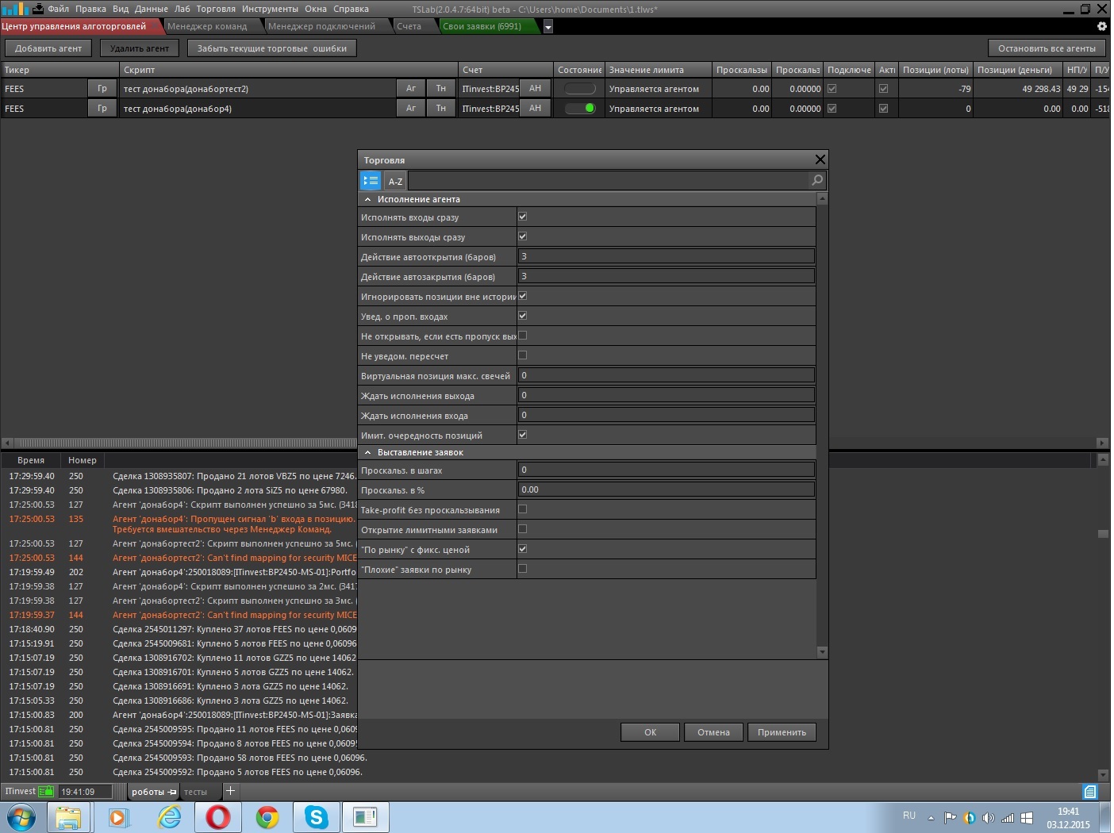The height and width of the screenshot is (833, 1114).
Task: Open the Windows Start menu
Action: click(x=21, y=817)
